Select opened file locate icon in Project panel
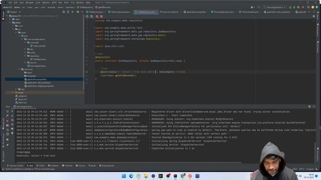Screen dimensions: 321x180 coord(64,12)
